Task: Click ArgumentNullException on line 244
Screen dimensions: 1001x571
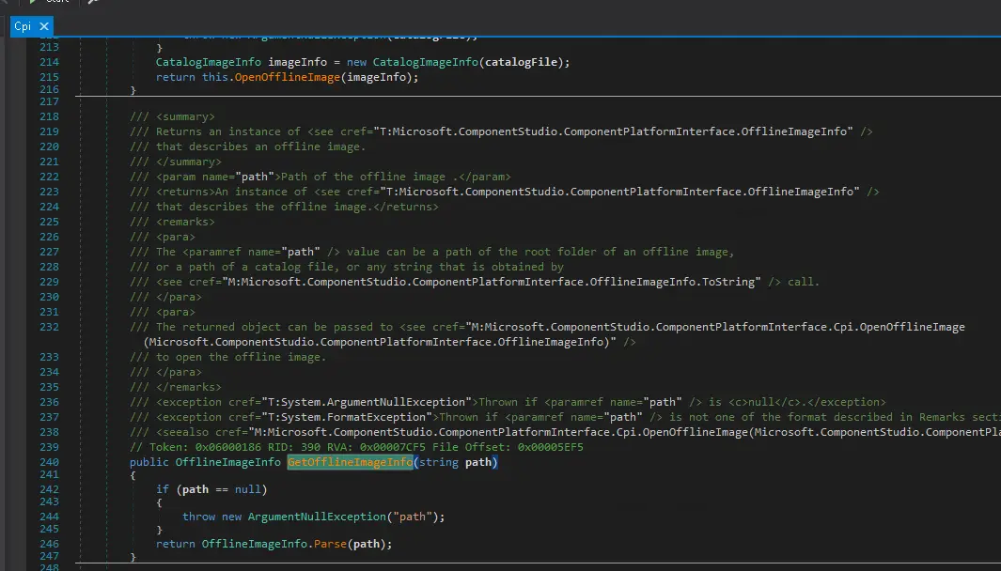Action: (x=318, y=517)
